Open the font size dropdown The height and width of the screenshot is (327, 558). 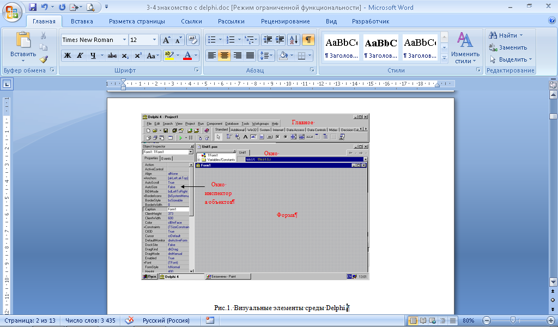point(154,40)
